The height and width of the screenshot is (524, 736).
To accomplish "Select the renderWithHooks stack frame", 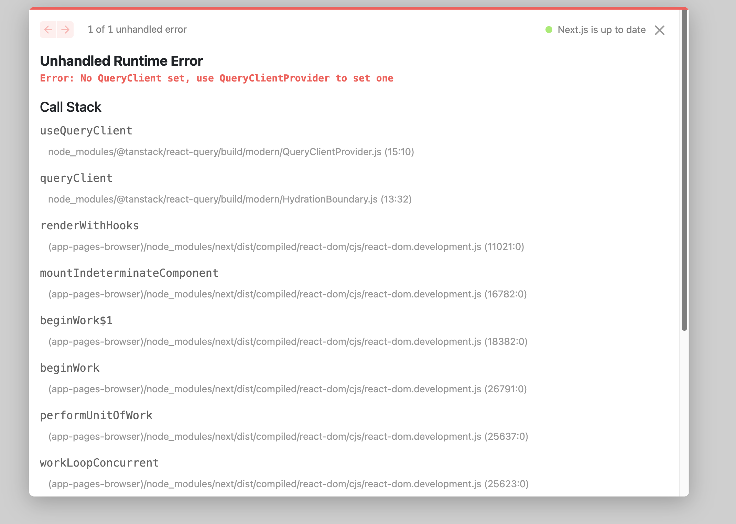I will pyautogui.click(x=89, y=226).
